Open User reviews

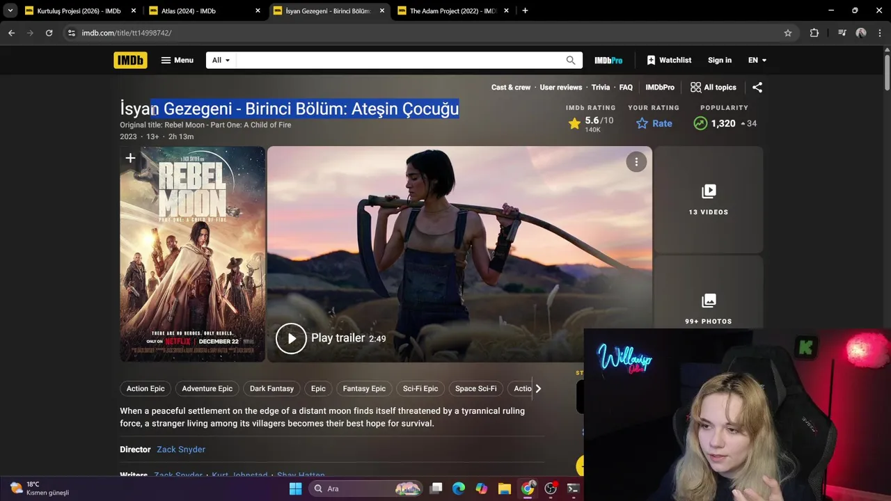[x=560, y=88]
